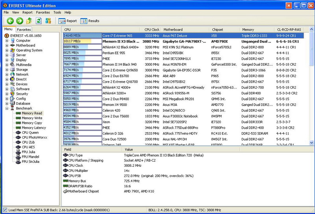Click the status bar checkmark icon
The height and width of the screenshot is (214, 315).
click(5, 210)
